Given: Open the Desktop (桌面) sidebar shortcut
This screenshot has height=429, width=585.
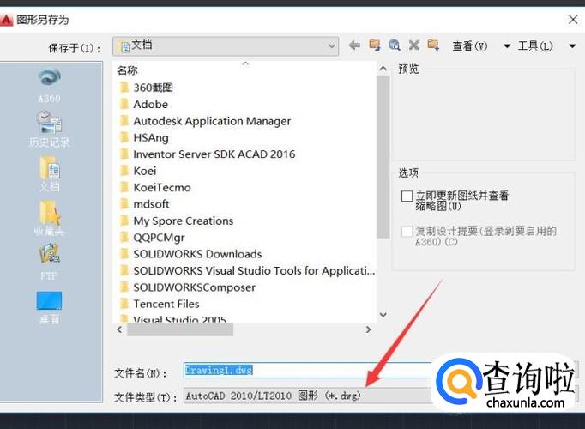Looking at the screenshot, I should 49,308.
